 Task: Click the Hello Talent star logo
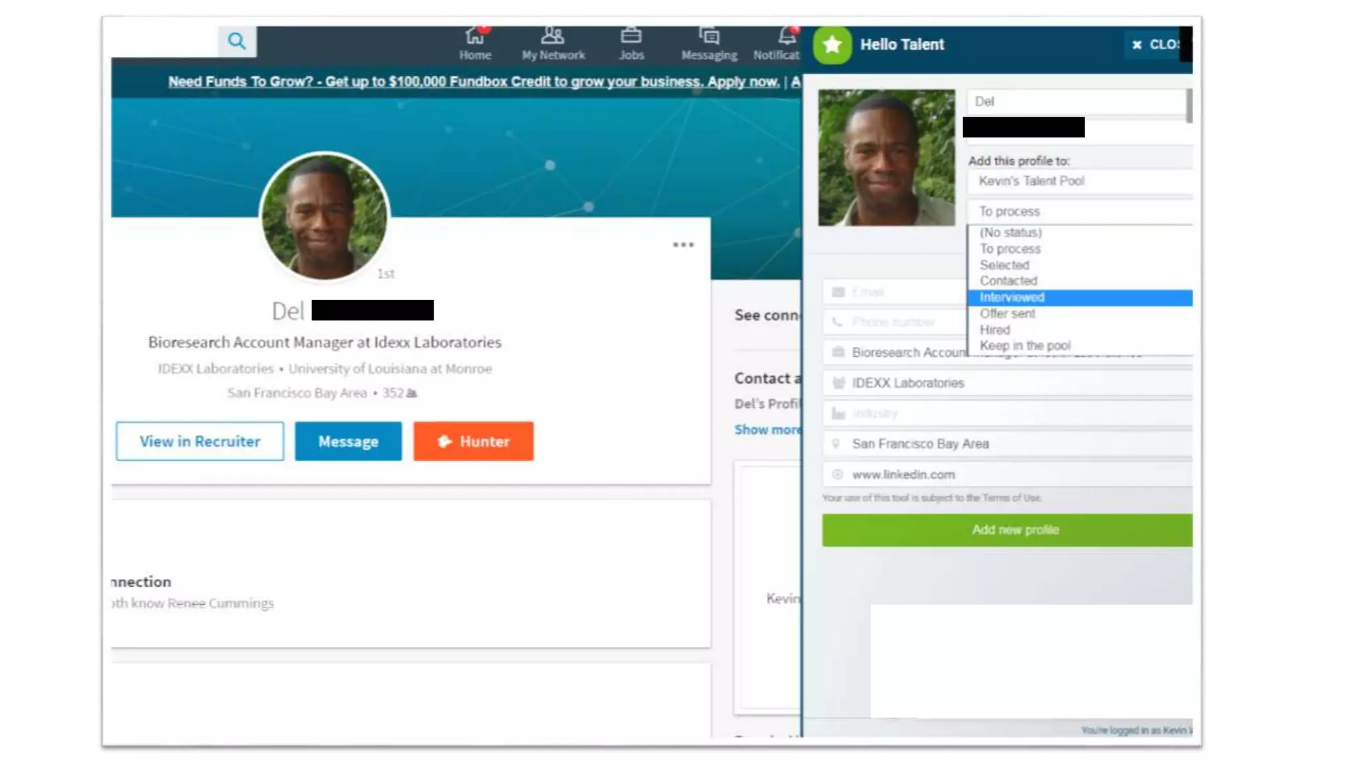[x=832, y=45]
